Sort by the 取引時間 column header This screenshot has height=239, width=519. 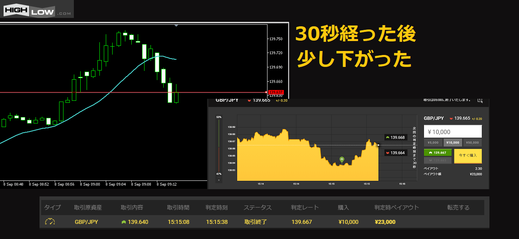178,208
